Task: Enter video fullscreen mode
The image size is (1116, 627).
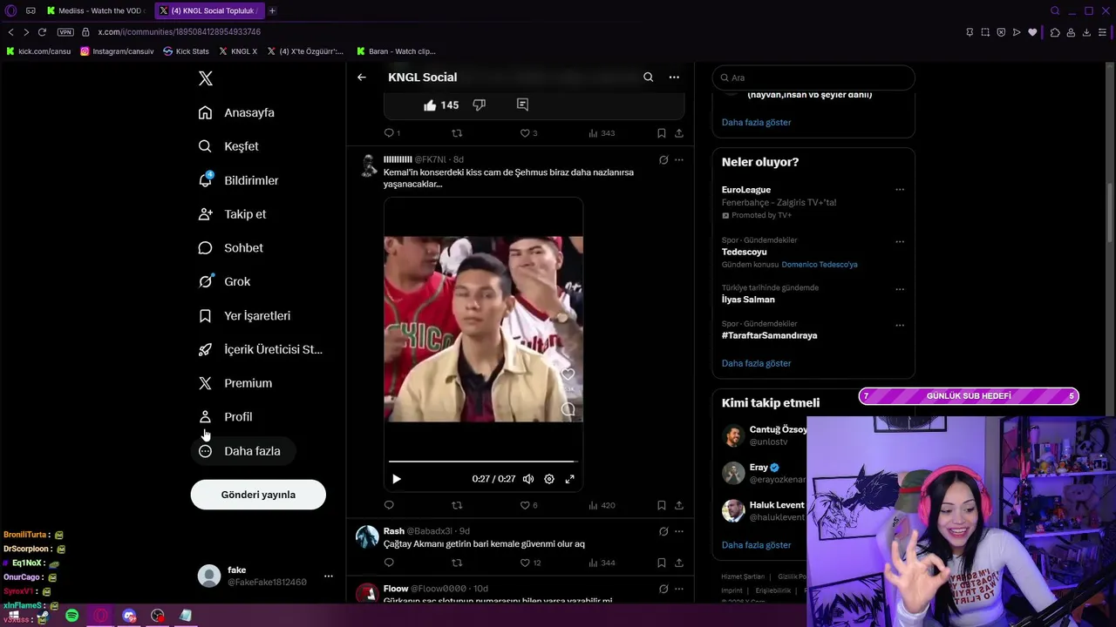Action: point(570,479)
